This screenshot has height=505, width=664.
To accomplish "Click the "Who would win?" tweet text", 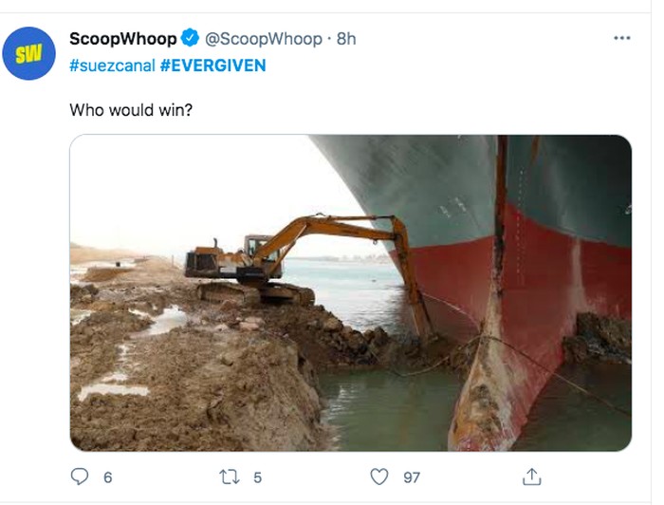I will coord(129,110).
